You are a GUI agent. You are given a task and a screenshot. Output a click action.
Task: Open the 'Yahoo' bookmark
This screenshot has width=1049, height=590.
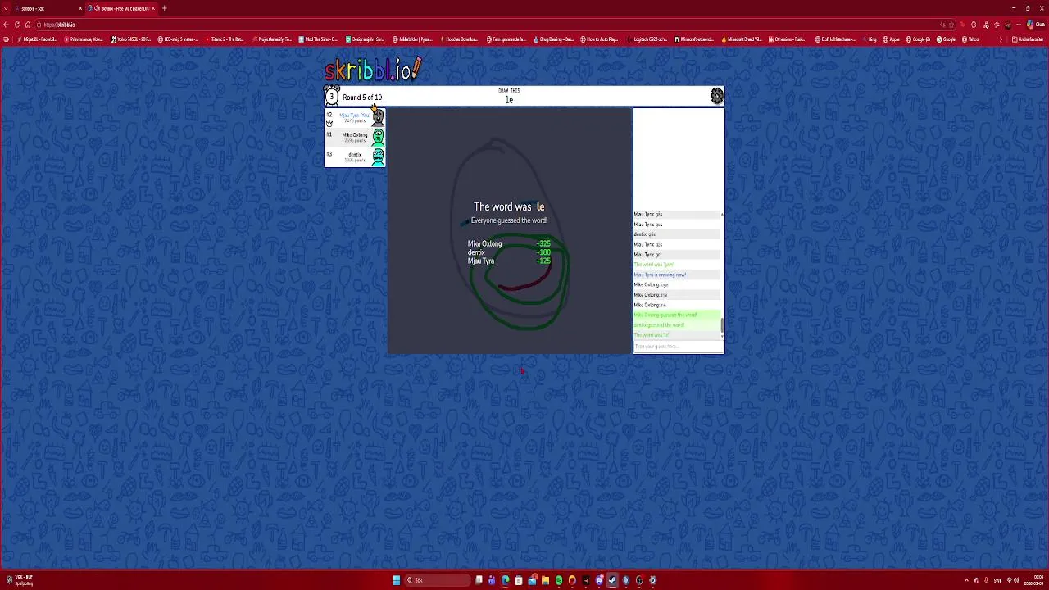pyautogui.click(x=971, y=39)
